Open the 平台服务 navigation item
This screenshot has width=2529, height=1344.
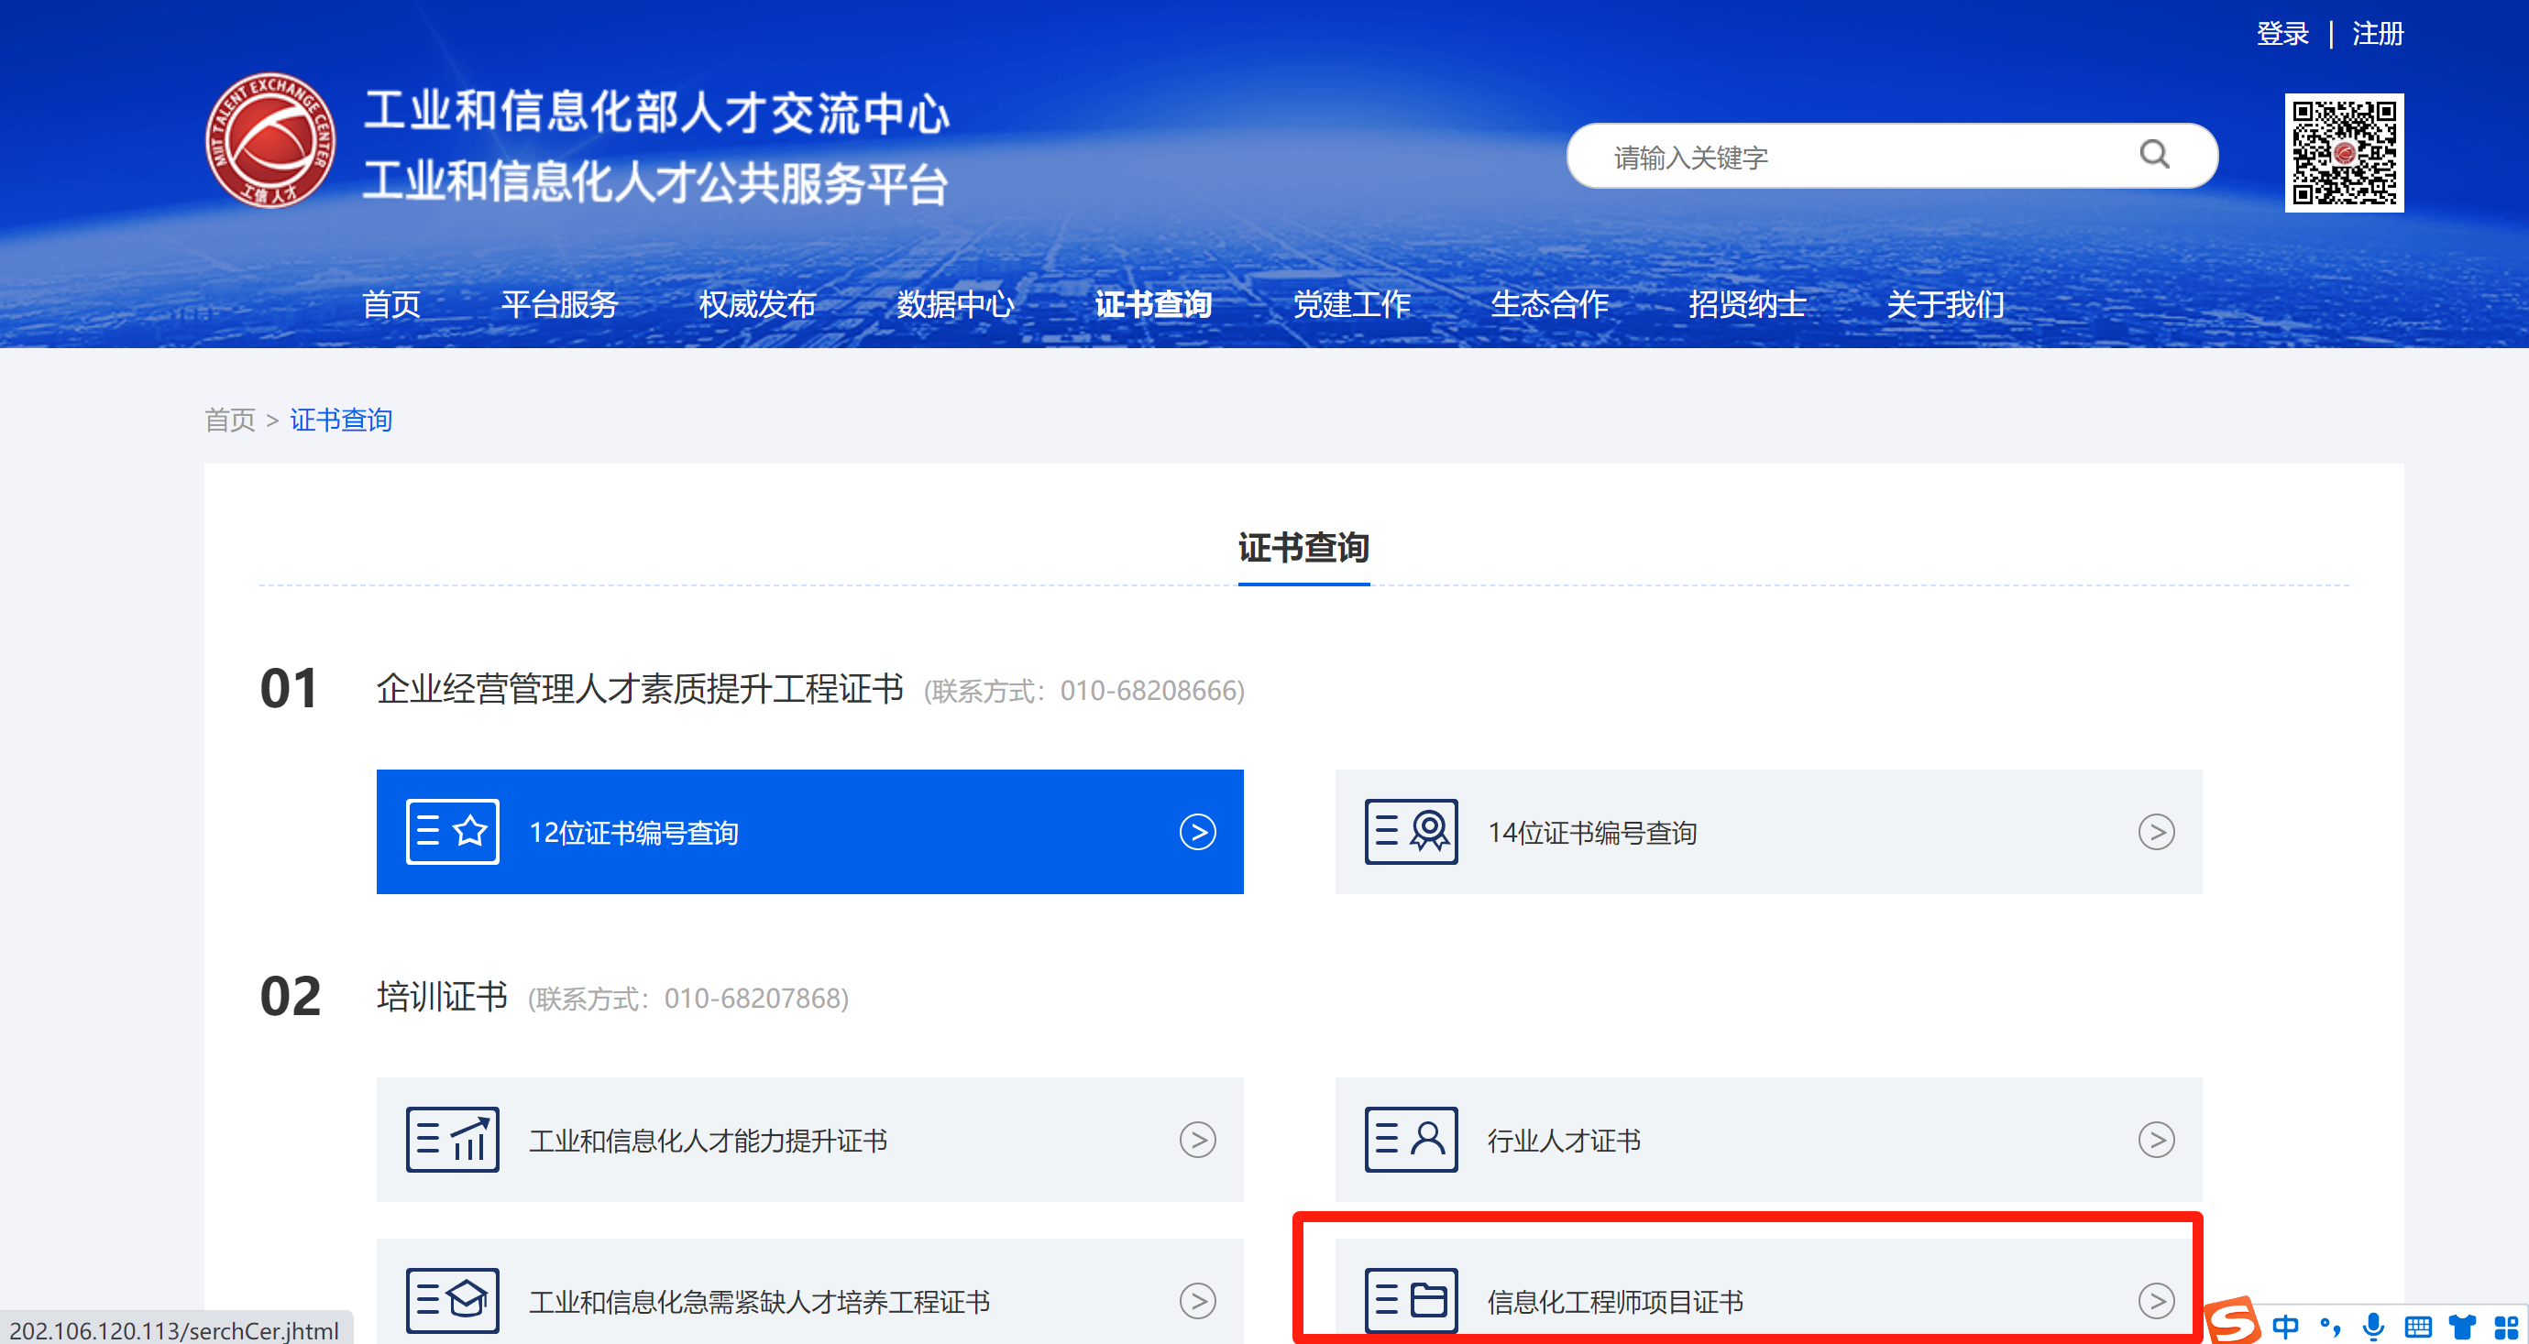[x=559, y=304]
